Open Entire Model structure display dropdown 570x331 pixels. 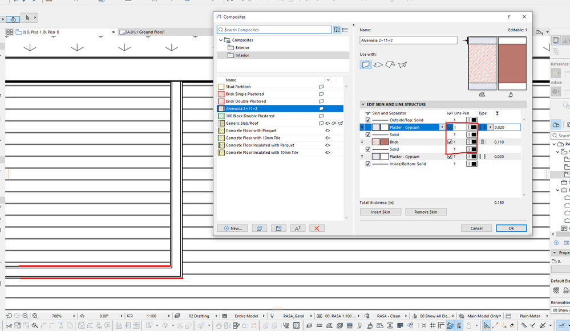265,316
